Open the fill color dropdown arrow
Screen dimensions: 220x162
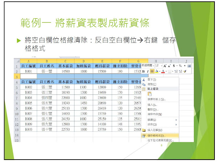tap(159, 72)
